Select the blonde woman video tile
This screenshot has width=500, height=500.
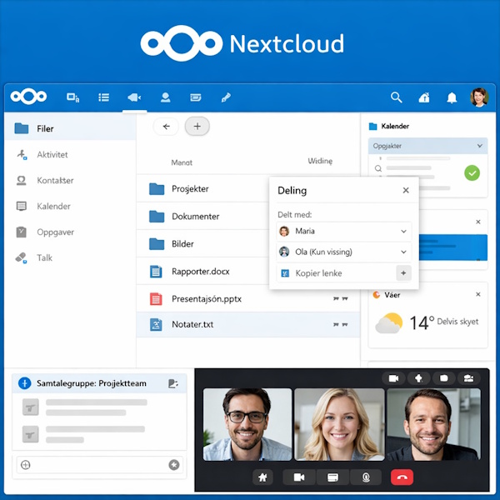pyautogui.click(x=339, y=424)
